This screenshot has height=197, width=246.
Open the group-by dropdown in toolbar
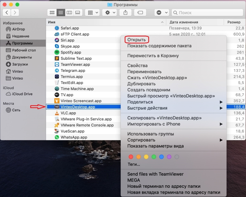tap(92, 13)
